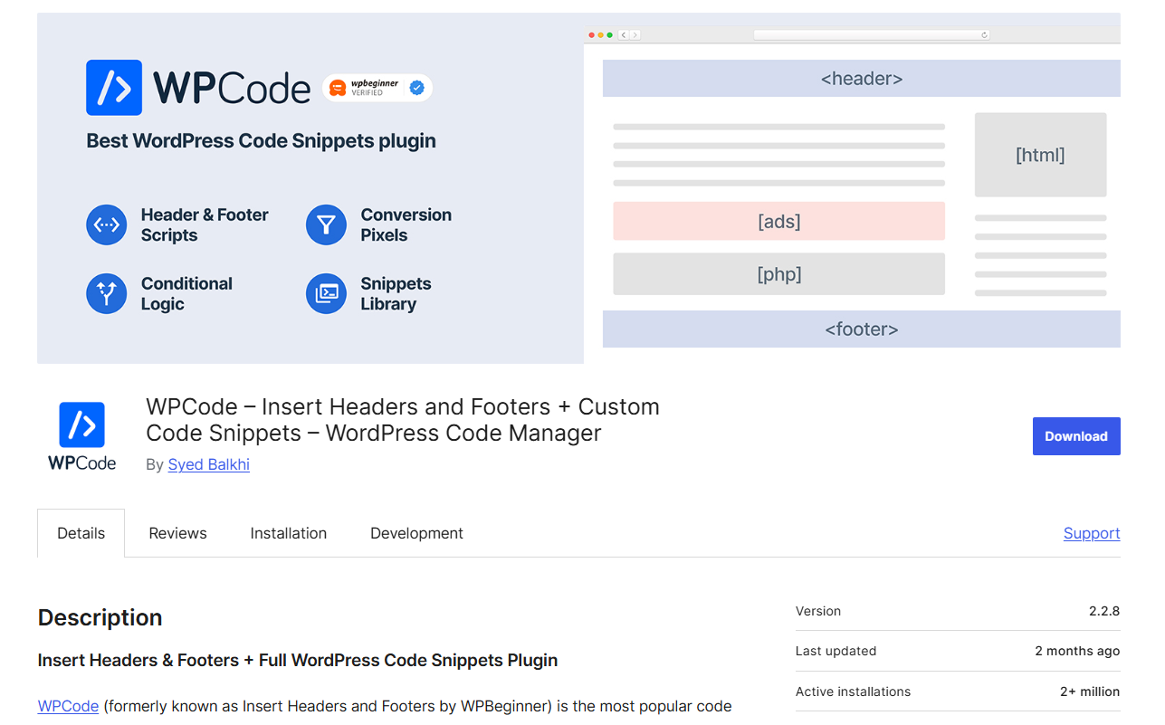1165x725 pixels.
Task: Select the Conditional Logic filter icon
Action: (106, 293)
